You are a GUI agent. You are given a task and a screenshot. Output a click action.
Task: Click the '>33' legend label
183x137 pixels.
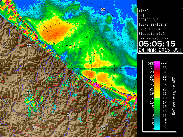point(151,64)
